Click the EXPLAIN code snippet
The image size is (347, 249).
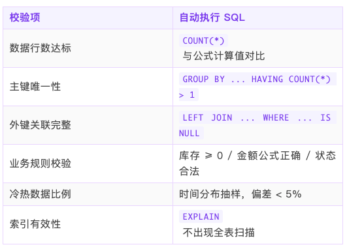pyautogui.click(x=201, y=216)
